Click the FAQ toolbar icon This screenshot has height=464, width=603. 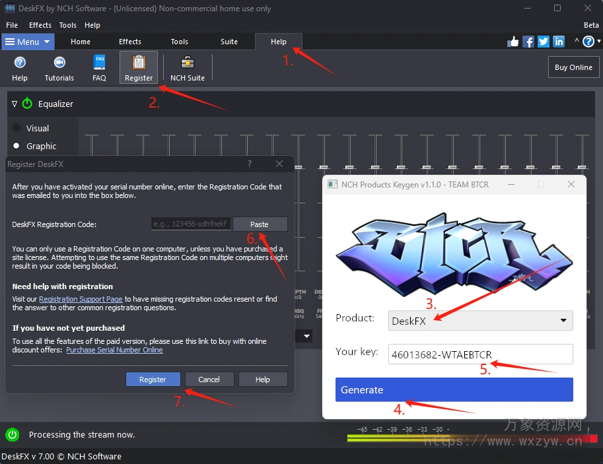(99, 67)
